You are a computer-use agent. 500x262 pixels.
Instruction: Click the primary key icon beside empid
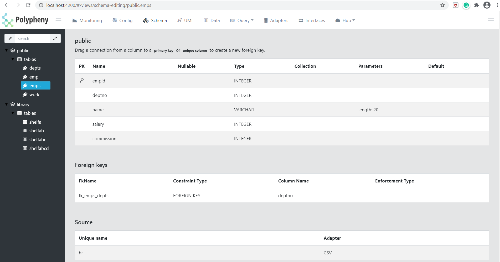coord(82,81)
